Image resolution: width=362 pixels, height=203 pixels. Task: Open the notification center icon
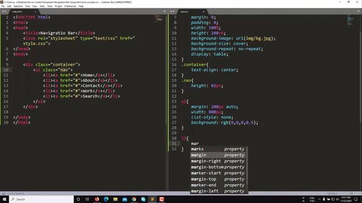point(356,199)
